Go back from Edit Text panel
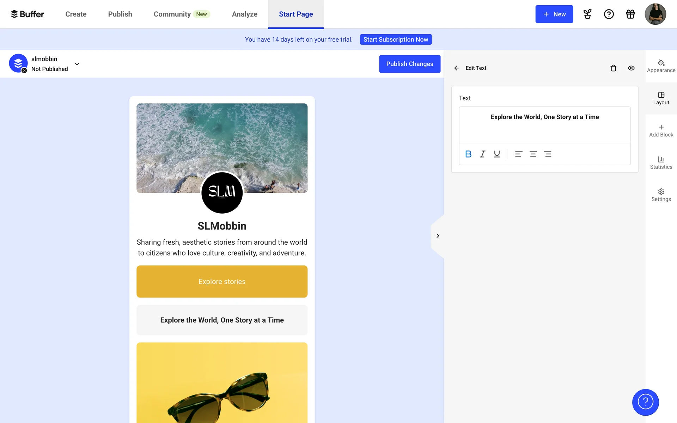 click(x=457, y=68)
